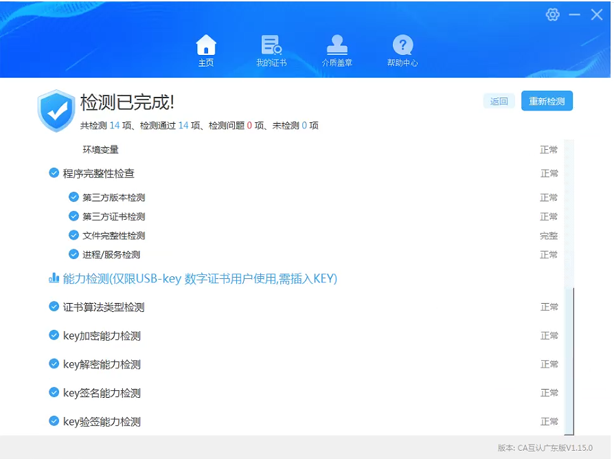Click the scrollbar track above the thumb
Screen dimensions: 614x459
[569, 214]
